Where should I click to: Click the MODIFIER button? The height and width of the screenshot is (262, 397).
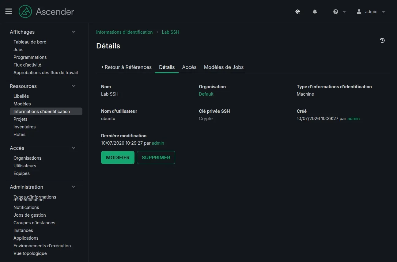118,158
